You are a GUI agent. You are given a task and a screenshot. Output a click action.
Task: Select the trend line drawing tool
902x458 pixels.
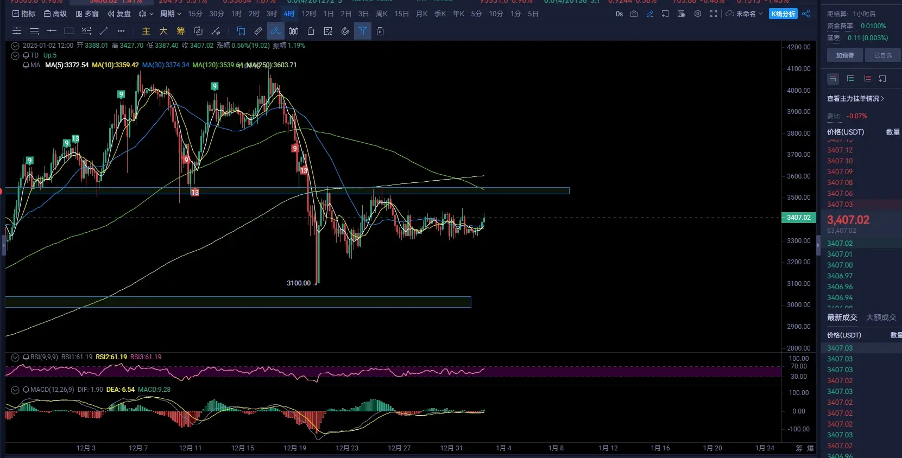pyautogui.click(x=104, y=31)
